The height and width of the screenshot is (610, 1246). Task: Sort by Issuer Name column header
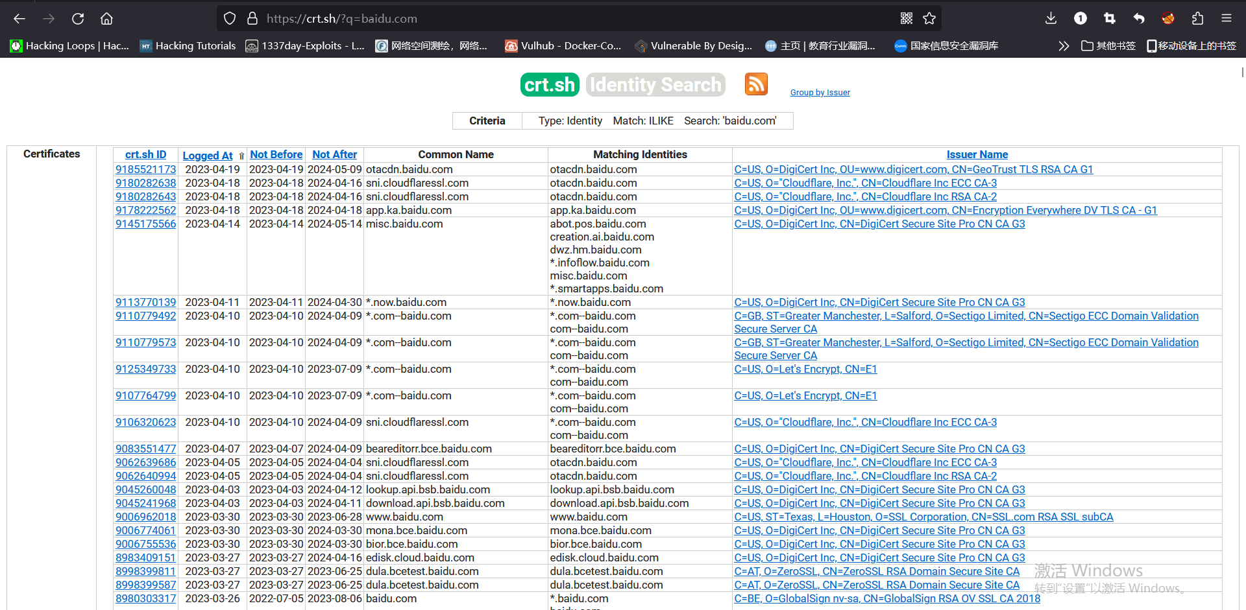point(977,154)
